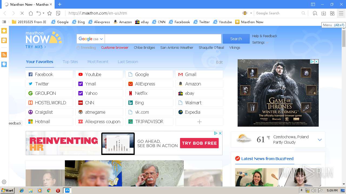Viewport: 346px width, 194px height.
Task: Expand the search engine dropdown arrow
Action: coord(251,13)
